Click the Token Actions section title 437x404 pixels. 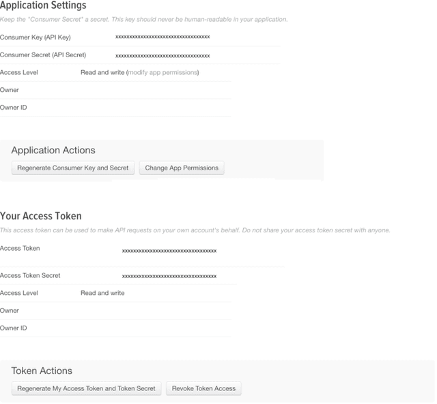pyautogui.click(x=42, y=371)
